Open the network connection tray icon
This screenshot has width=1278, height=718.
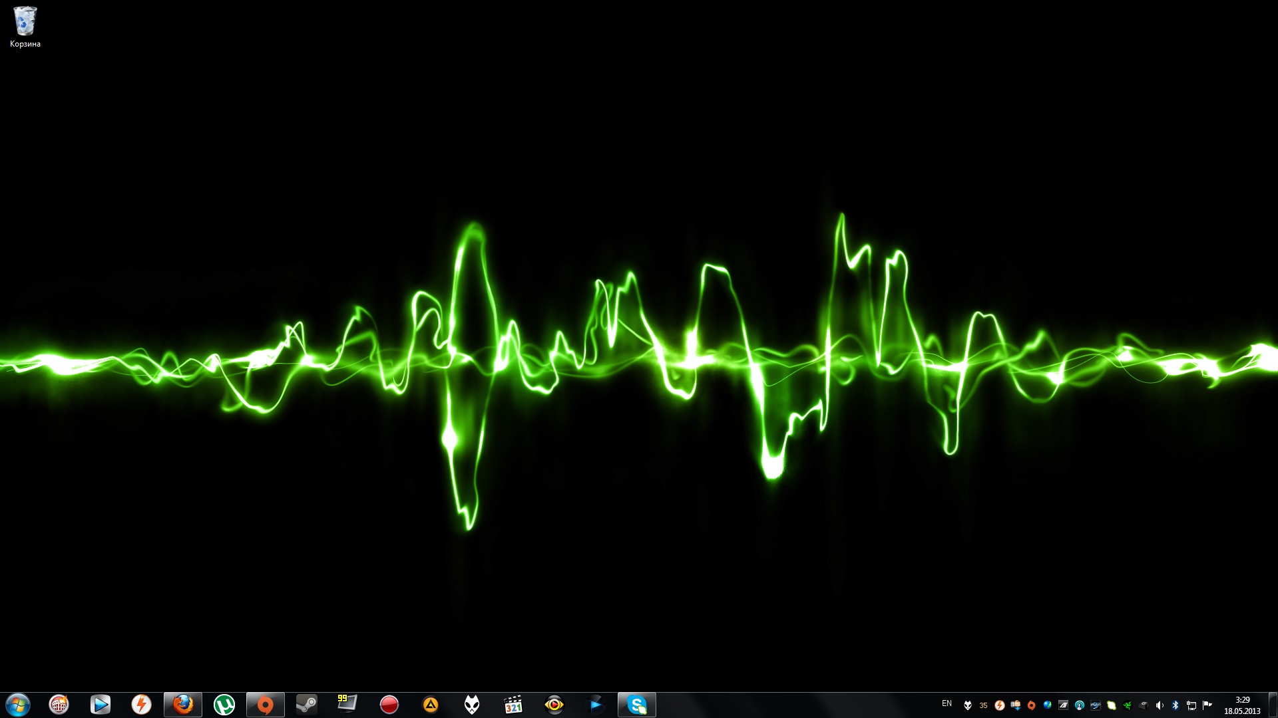coord(1191,705)
